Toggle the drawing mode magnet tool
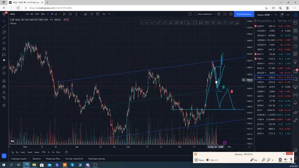The width and height of the screenshot is (299, 168). (x=4, y=81)
